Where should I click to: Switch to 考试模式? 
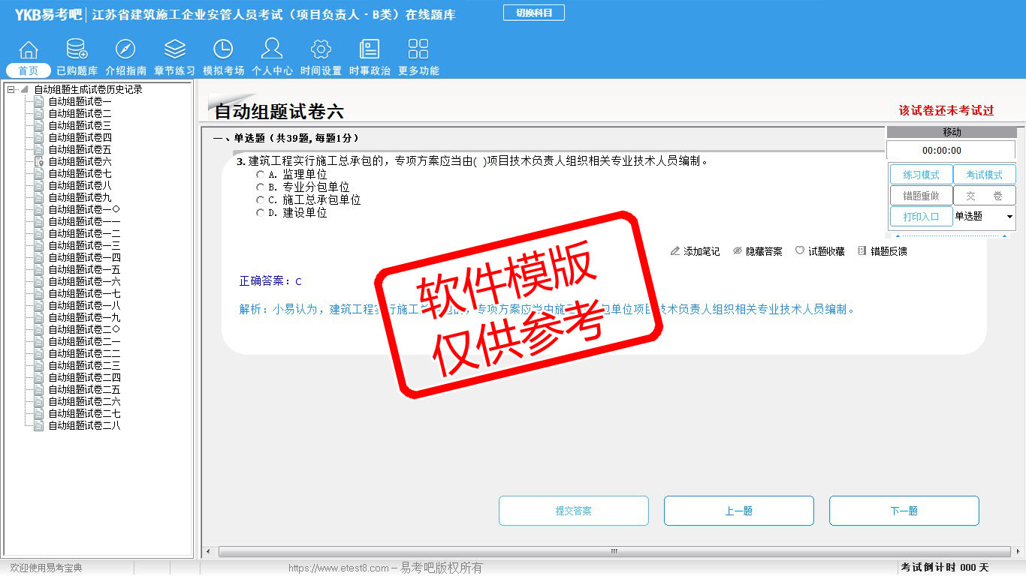click(x=984, y=175)
